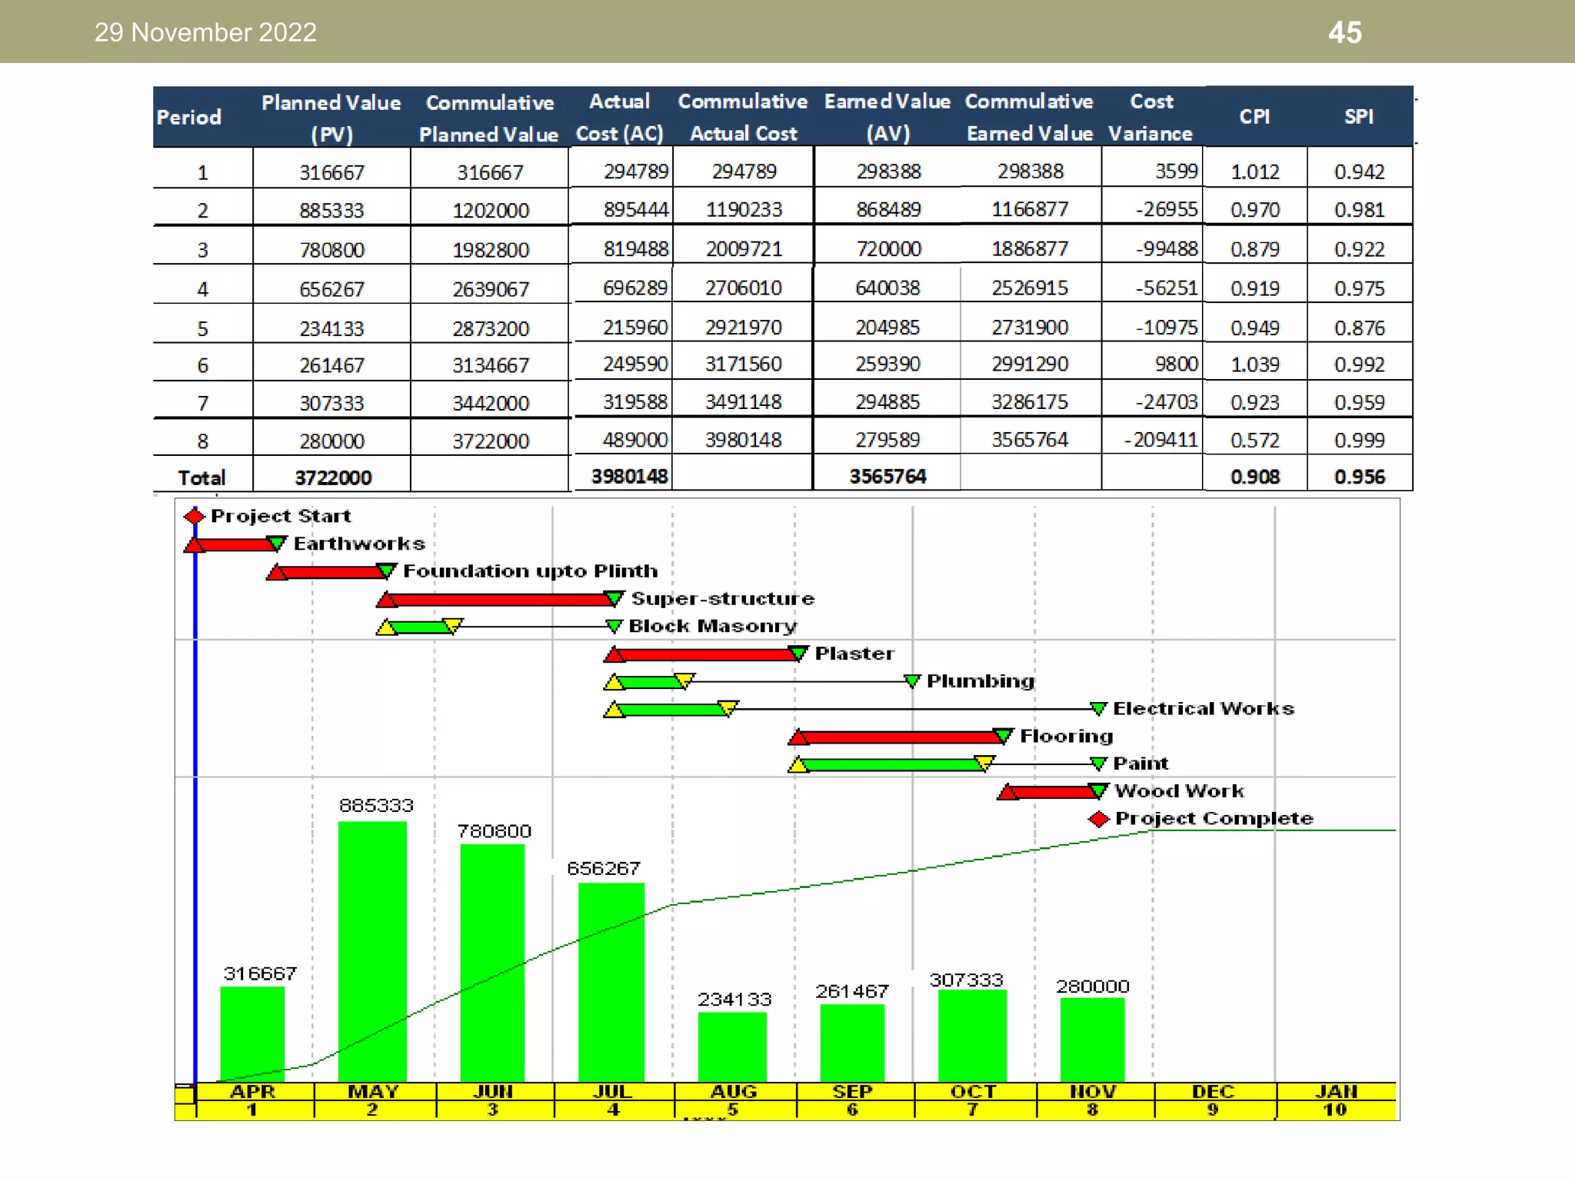Click the APR month header in timescale

[252, 1092]
